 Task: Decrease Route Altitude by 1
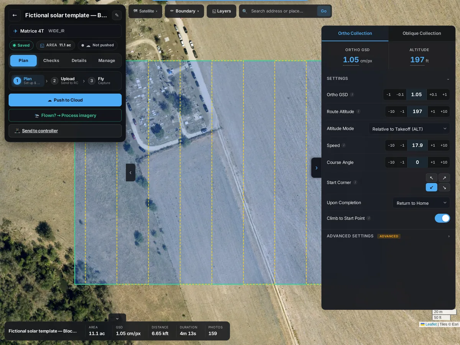[402, 112]
